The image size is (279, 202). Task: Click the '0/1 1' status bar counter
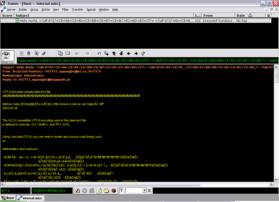pos(16,191)
